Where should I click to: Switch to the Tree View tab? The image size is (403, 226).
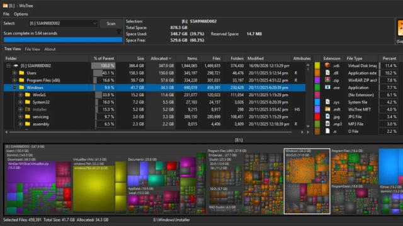tap(13, 49)
